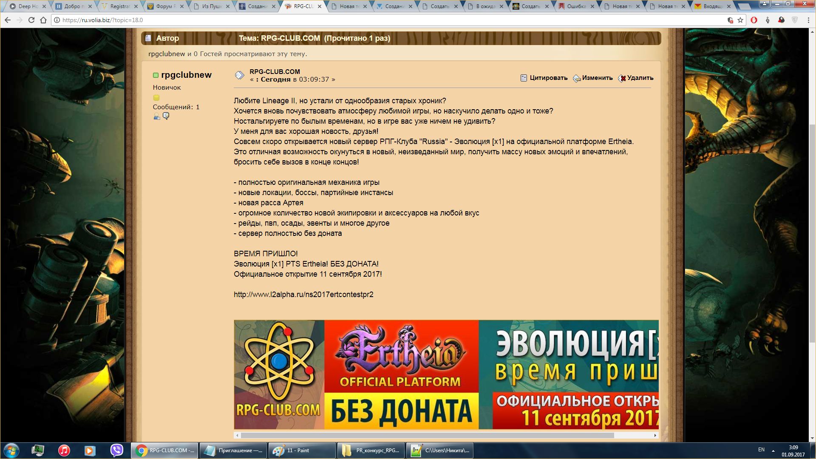Send personal message icon under Сообщений
This screenshot has width=816, height=459.
click(166, 116)
